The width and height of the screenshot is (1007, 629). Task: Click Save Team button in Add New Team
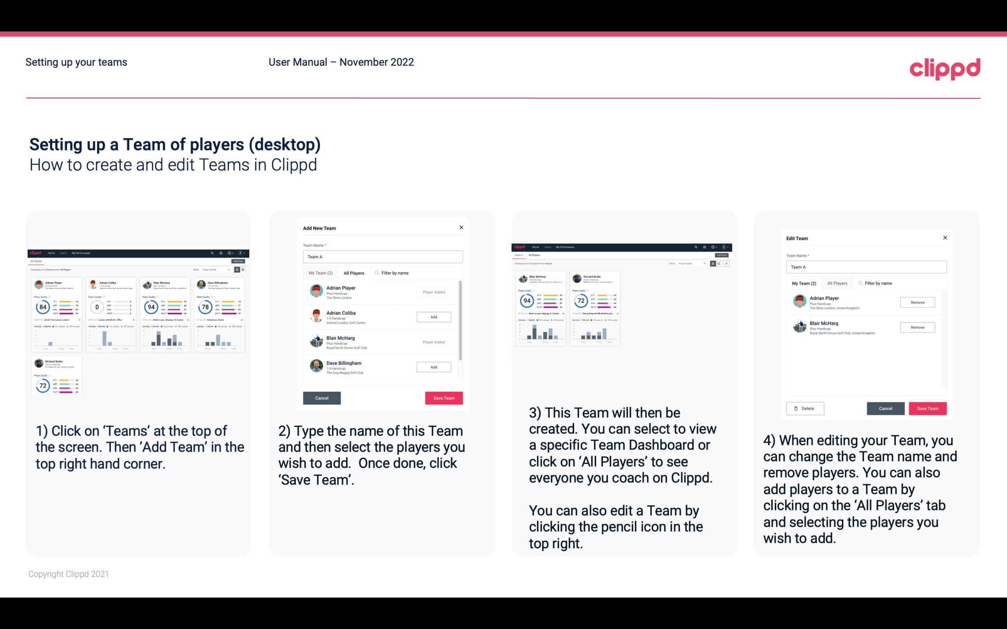point(442,397)
